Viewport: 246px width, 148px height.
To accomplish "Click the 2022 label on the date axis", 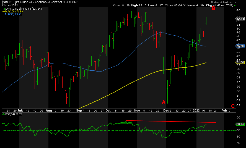I will point(196,110).
